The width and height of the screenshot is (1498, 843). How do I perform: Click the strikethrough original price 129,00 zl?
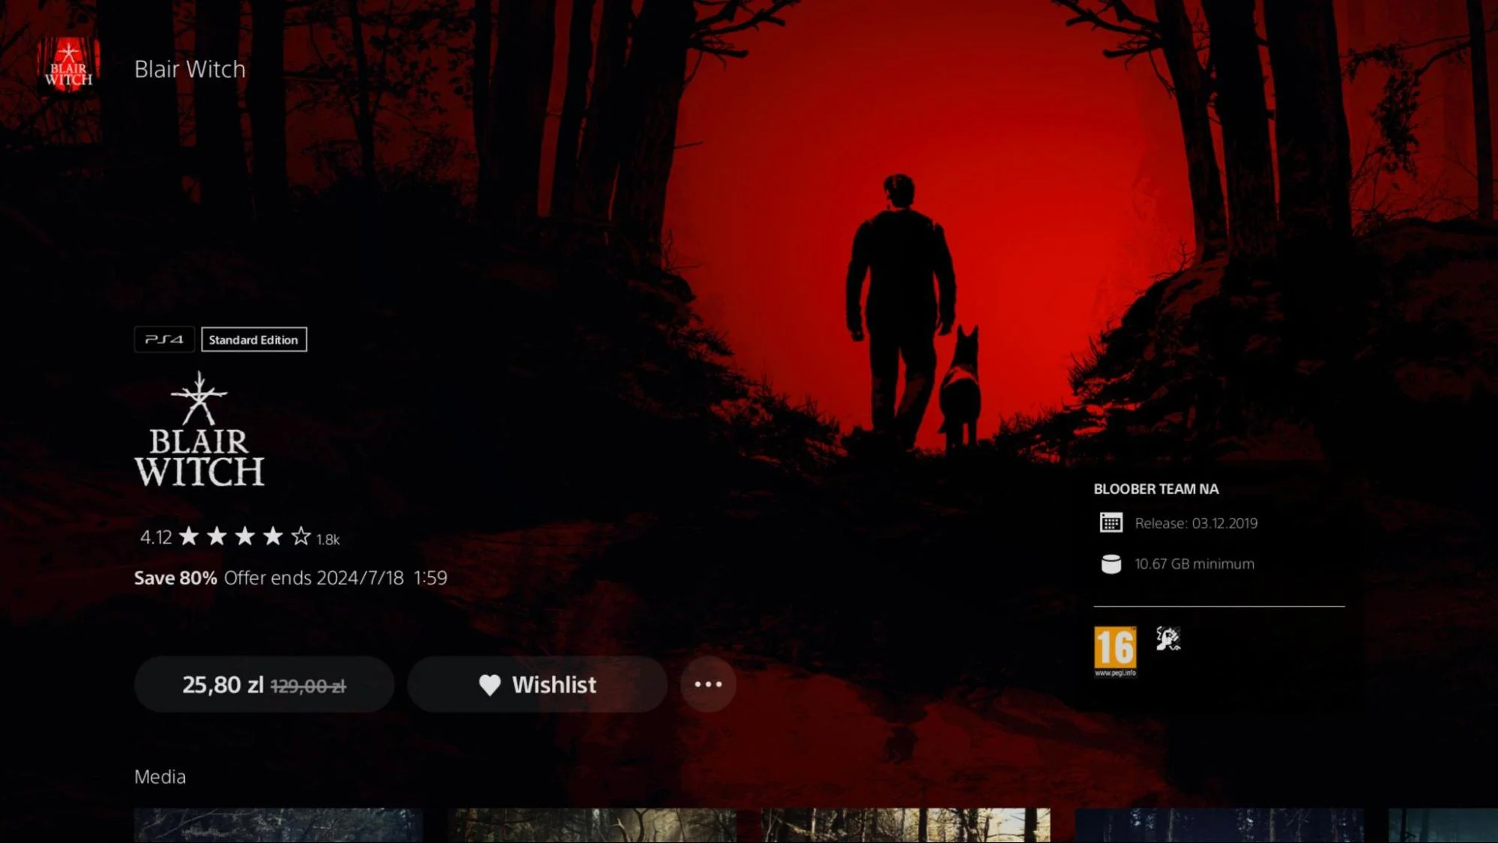point(308,686)
